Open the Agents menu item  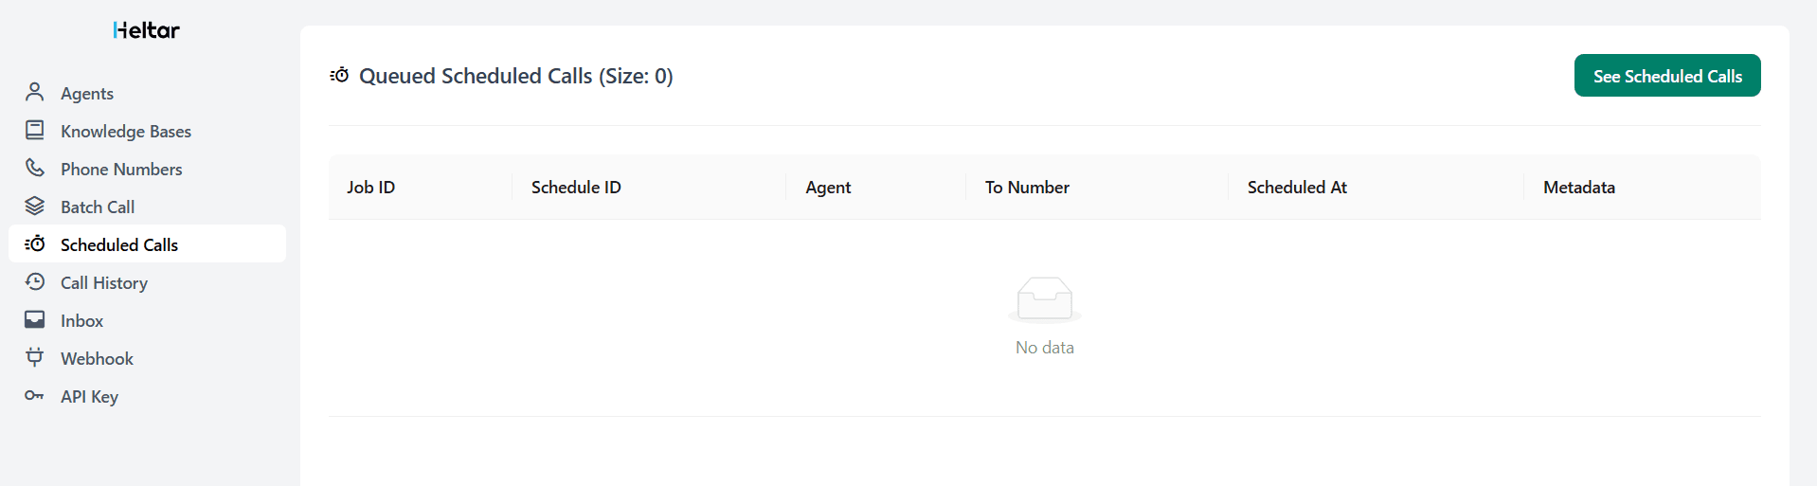click(x=87, y=94)
